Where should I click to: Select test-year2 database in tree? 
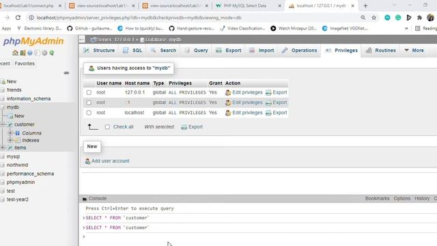[18, 200]
